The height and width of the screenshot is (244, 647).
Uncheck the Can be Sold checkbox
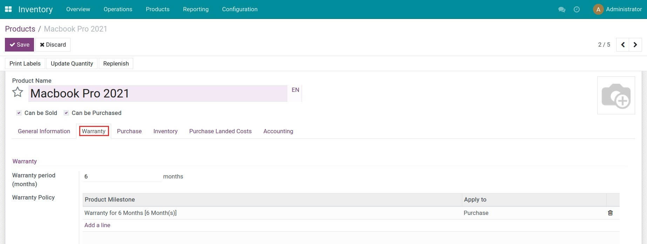click(19, 113)
